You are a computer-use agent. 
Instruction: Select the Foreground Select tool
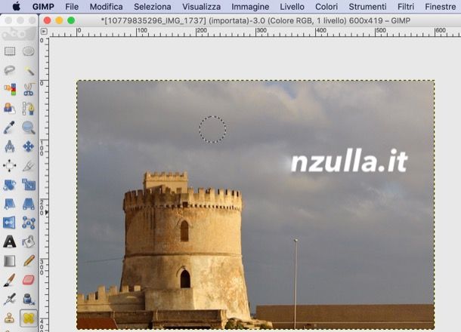[10, 109]
